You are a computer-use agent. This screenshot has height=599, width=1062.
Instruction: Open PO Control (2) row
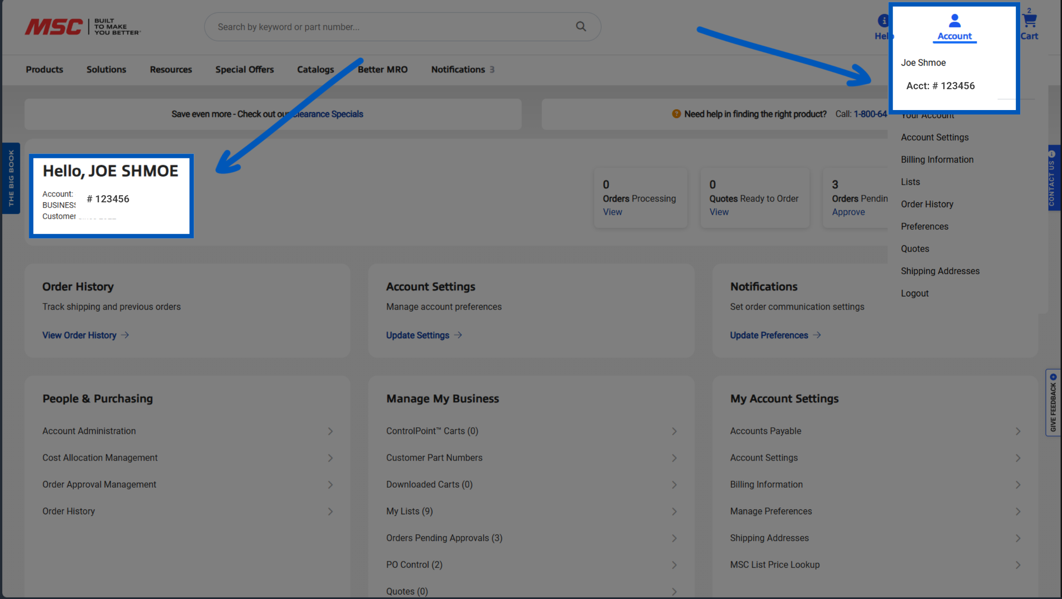pyautogui.click(x=531, y=565)
